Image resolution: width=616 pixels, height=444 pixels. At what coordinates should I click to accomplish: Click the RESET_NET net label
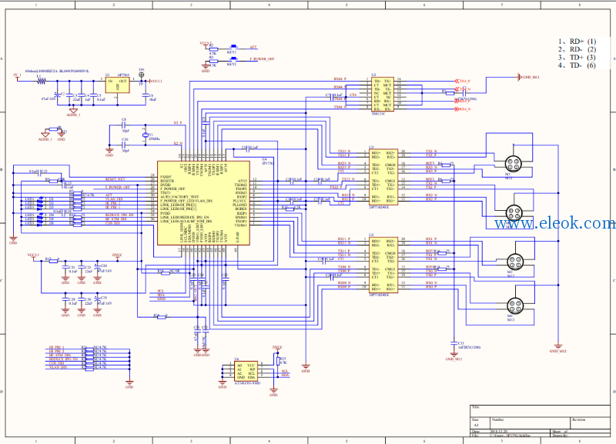point(115,179)
